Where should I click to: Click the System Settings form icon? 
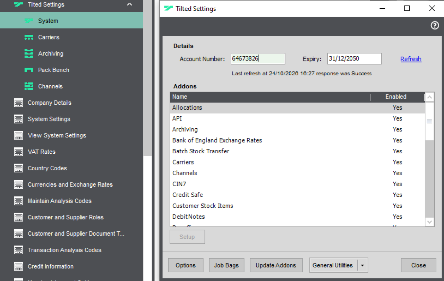tap(18, 119)
